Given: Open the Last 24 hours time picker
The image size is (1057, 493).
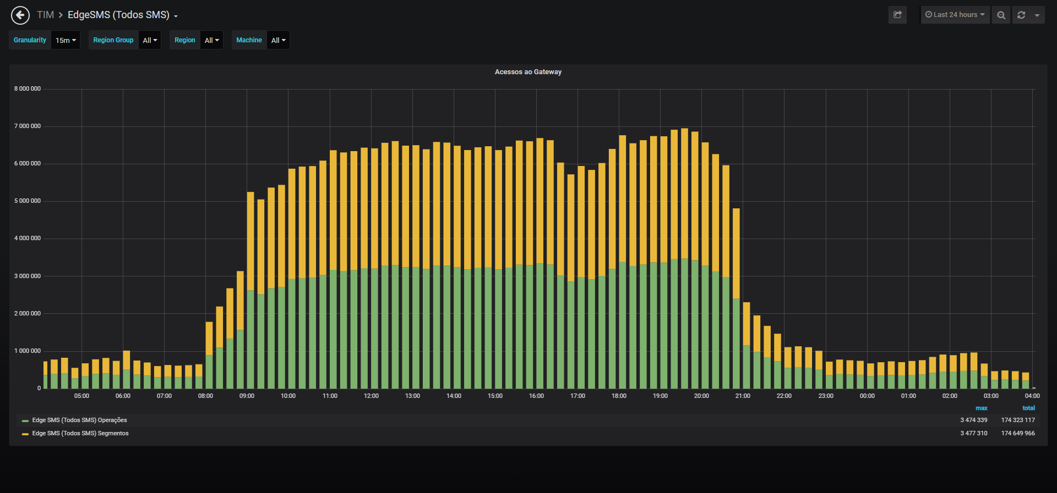Looking at the screenshot, I should tap(955, 15).
